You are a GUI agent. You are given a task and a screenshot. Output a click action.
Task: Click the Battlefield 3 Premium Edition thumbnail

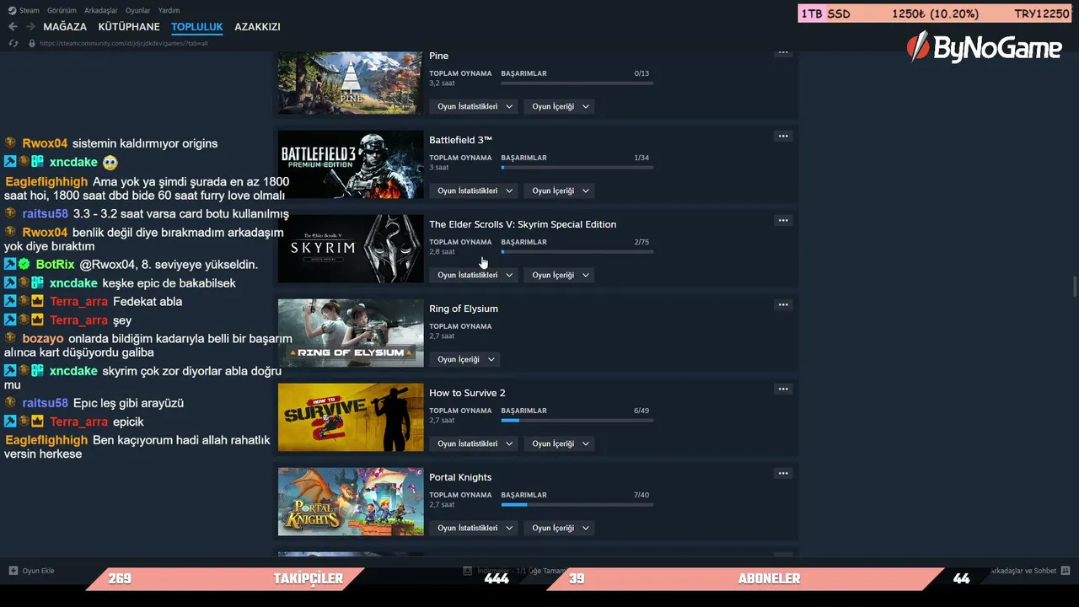pyautogui.click(x=351, y=164)
